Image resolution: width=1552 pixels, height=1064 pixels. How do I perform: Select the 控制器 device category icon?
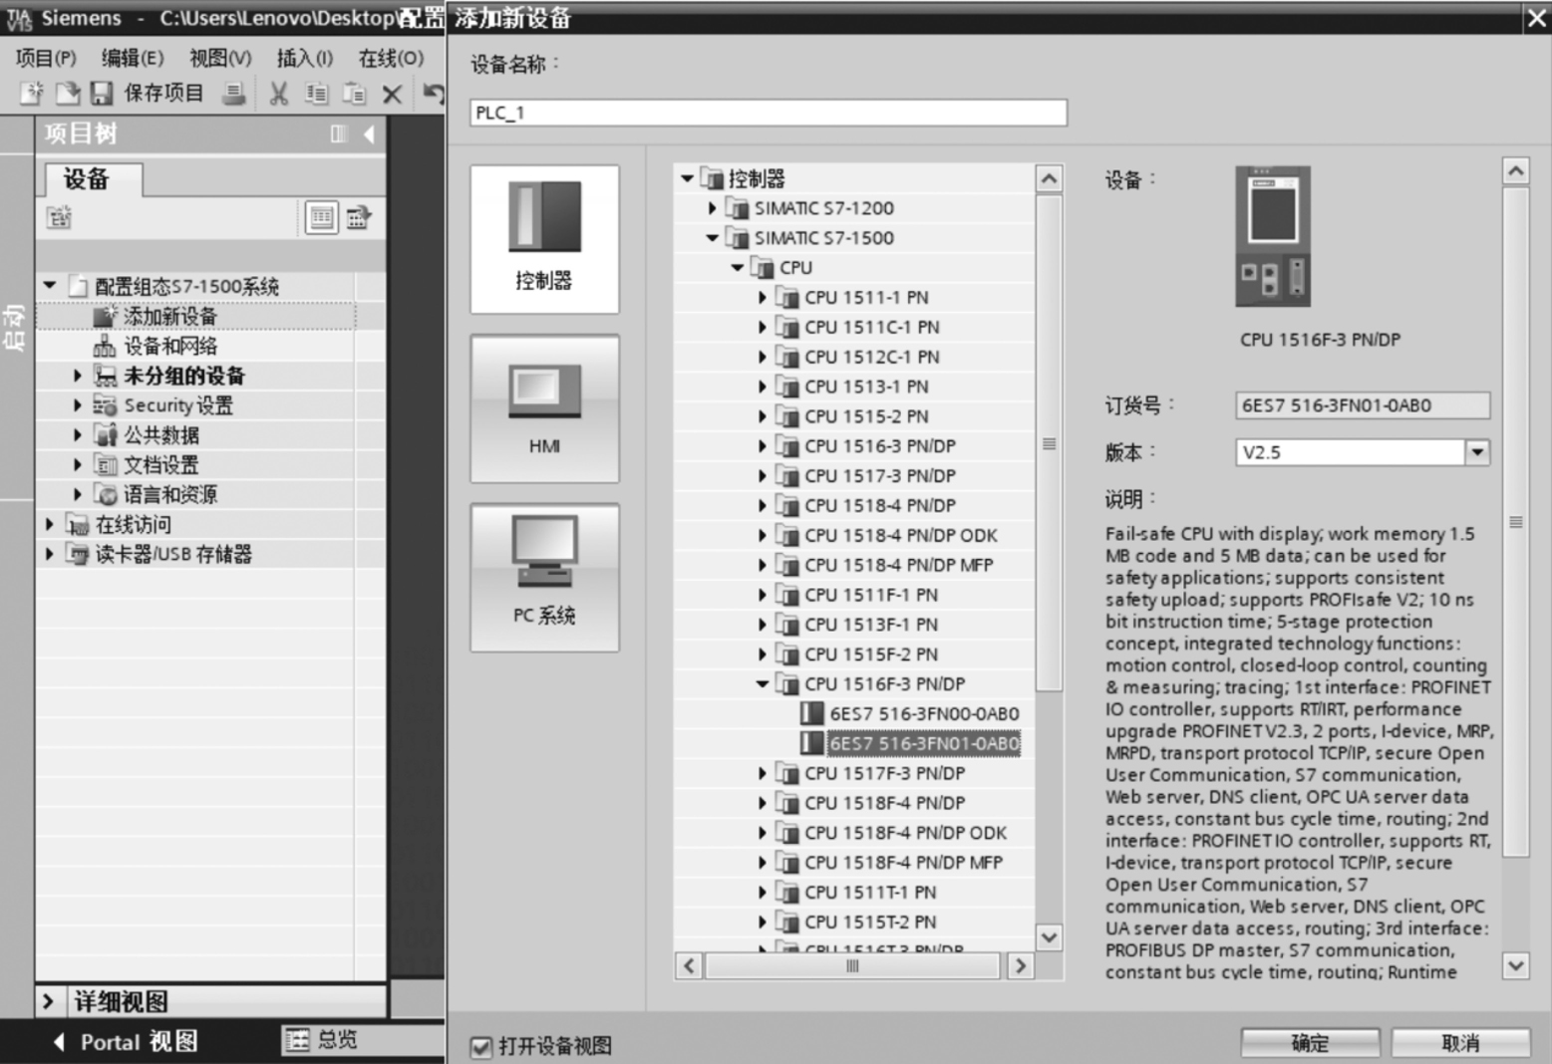pyautogui.click(x=544, y=239)
